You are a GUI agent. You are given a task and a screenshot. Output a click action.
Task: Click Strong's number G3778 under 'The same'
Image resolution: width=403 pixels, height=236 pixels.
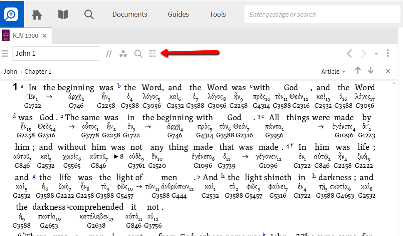(90, 135)
